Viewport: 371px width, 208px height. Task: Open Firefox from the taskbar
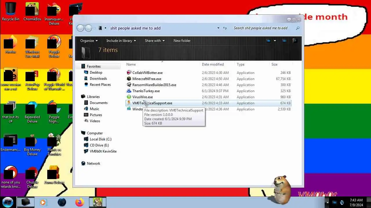[x=79, y=202]
